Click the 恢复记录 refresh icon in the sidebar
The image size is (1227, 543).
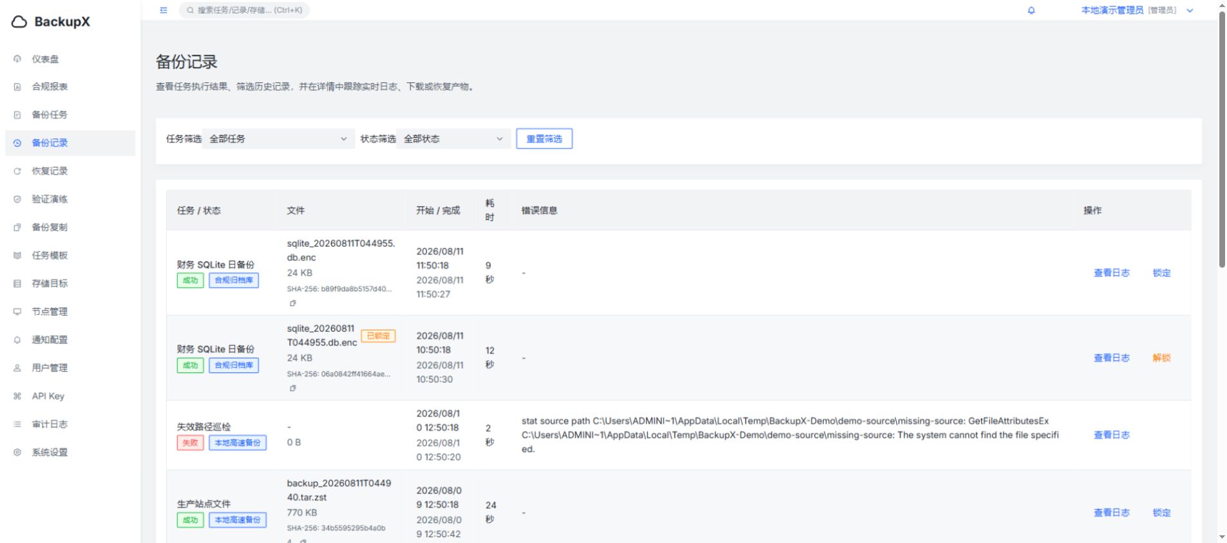point(17,171)
